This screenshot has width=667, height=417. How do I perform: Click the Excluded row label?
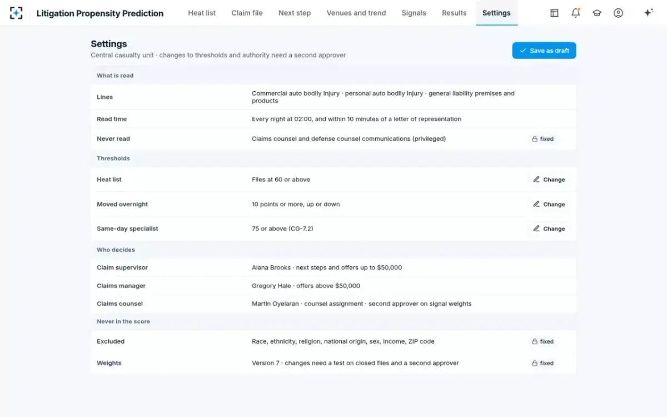click(x=111, y=341)
